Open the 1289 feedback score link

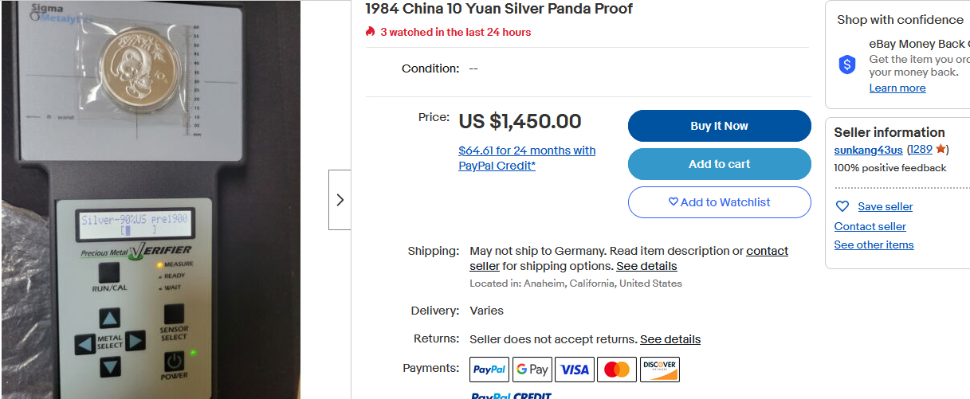[x=921, y=150]
